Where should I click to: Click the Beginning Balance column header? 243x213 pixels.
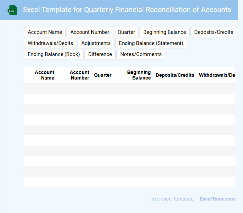click(139, 75)
